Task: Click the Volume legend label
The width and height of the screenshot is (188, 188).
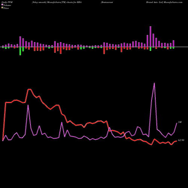Action: coord(7,5)
